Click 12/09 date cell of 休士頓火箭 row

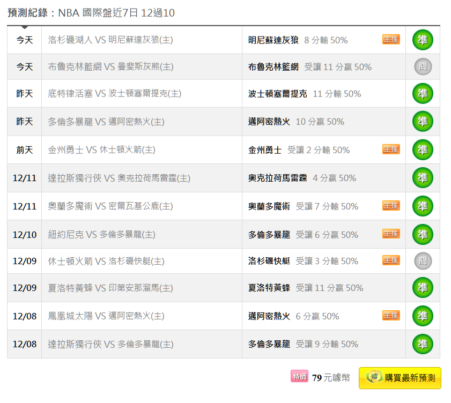click(x=25, y=261)
